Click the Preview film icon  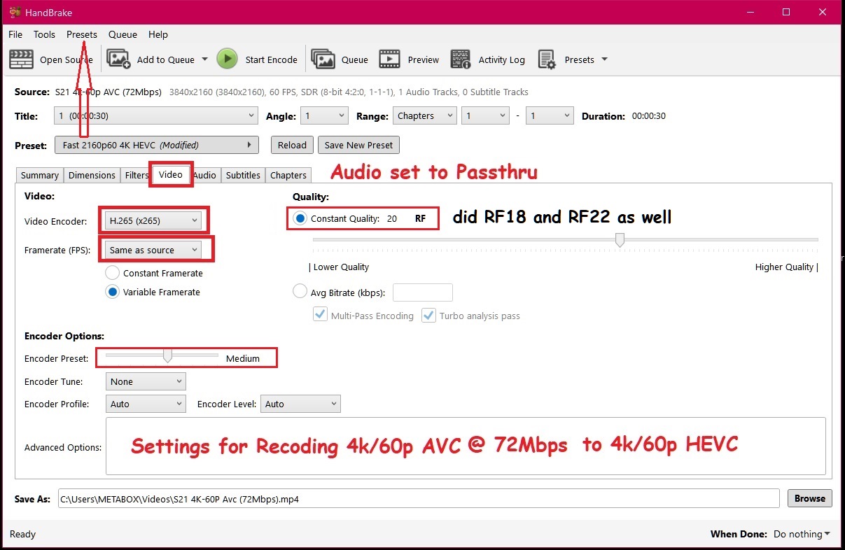(390, 59)
